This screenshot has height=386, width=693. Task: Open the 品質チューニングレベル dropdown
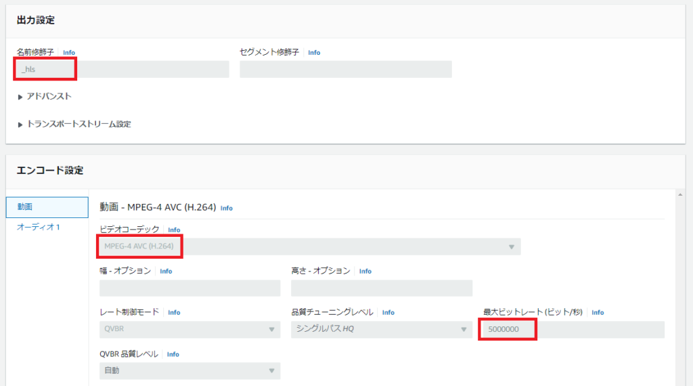pos(381,329)
